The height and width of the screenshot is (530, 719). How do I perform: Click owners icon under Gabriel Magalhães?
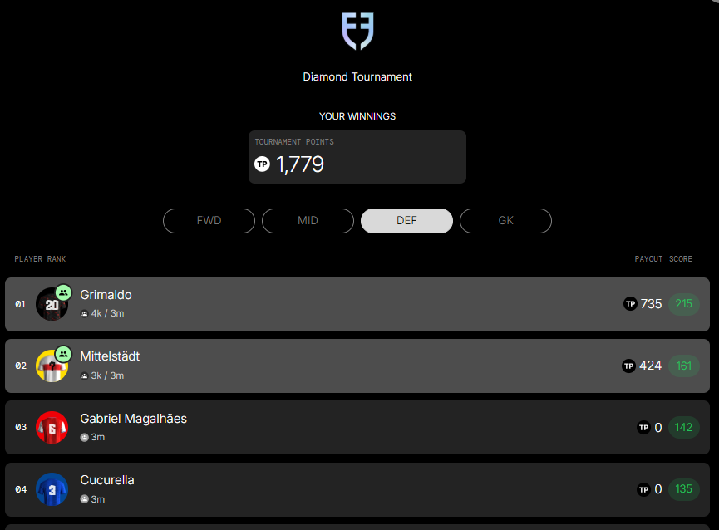click(85, 438)
